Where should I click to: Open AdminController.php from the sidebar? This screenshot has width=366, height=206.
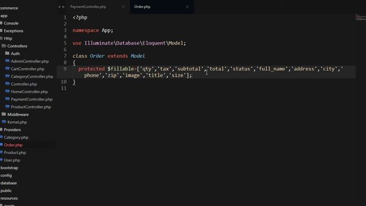point(30,61)
